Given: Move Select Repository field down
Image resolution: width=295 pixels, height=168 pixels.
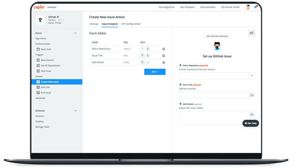Looking at the screenshot, I should click(148, 49).
